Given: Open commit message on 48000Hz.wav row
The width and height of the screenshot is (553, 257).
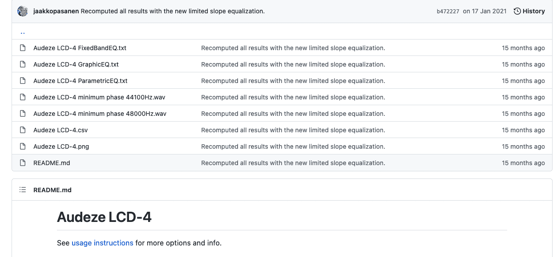Looking at the screenshot, I should [293, 114].
